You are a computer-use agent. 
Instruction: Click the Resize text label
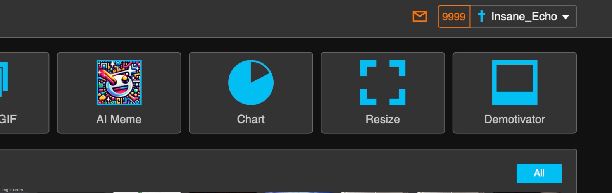tap(383, 119)
